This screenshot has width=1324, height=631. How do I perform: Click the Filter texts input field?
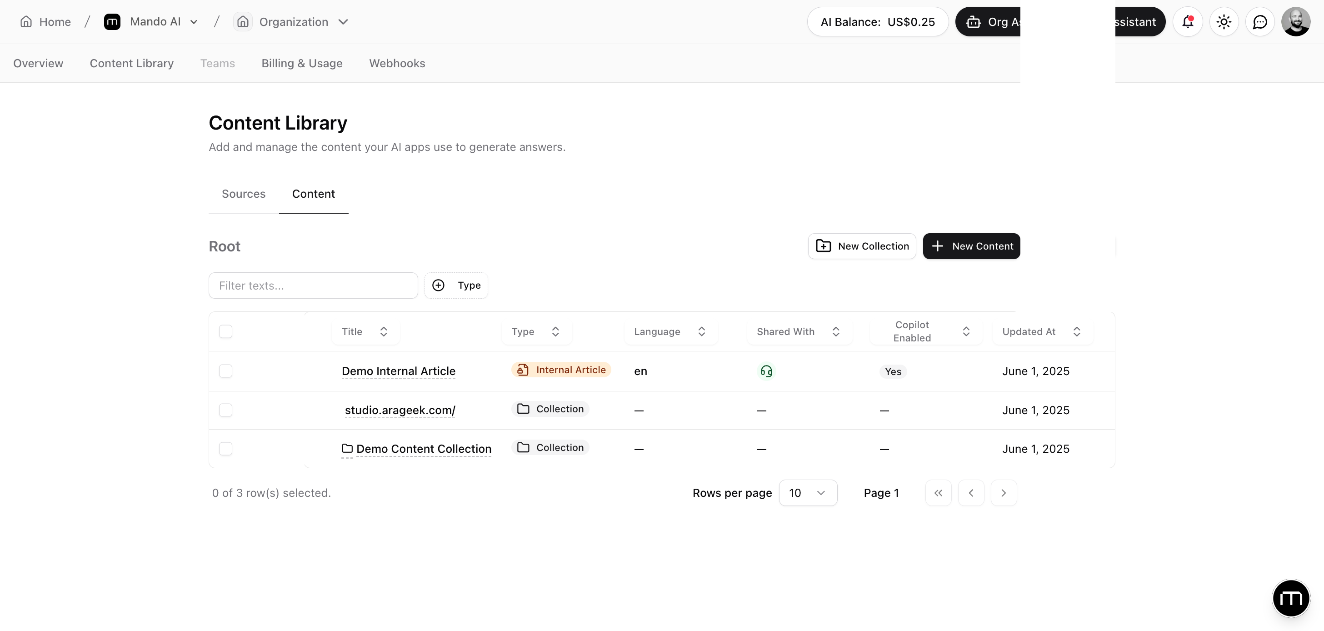pos(313,285)
